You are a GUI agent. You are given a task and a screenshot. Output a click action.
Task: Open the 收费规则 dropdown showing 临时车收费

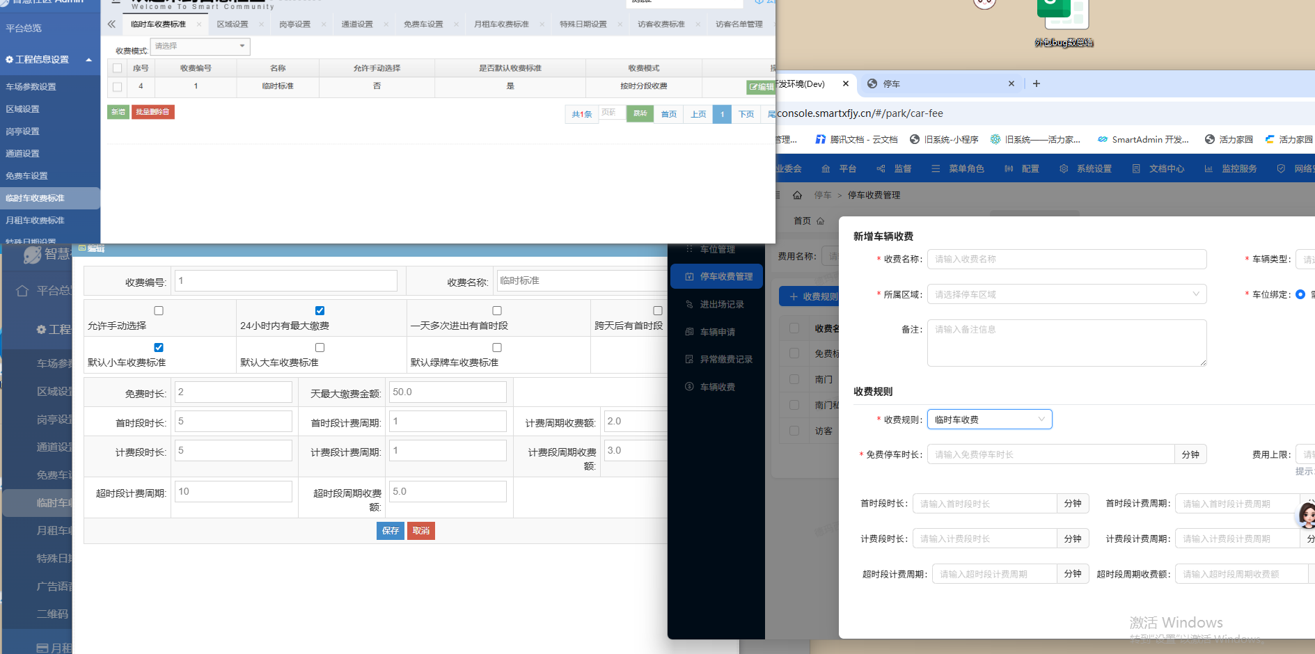coord(989,420)
